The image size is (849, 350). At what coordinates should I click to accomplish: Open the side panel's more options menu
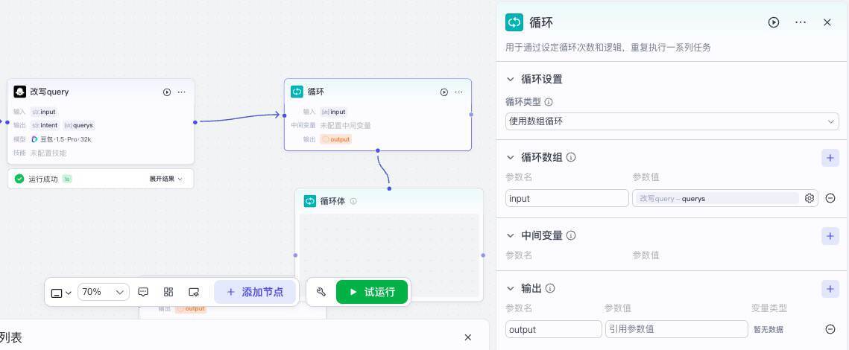pyautogui.click(x=801, y=22)
